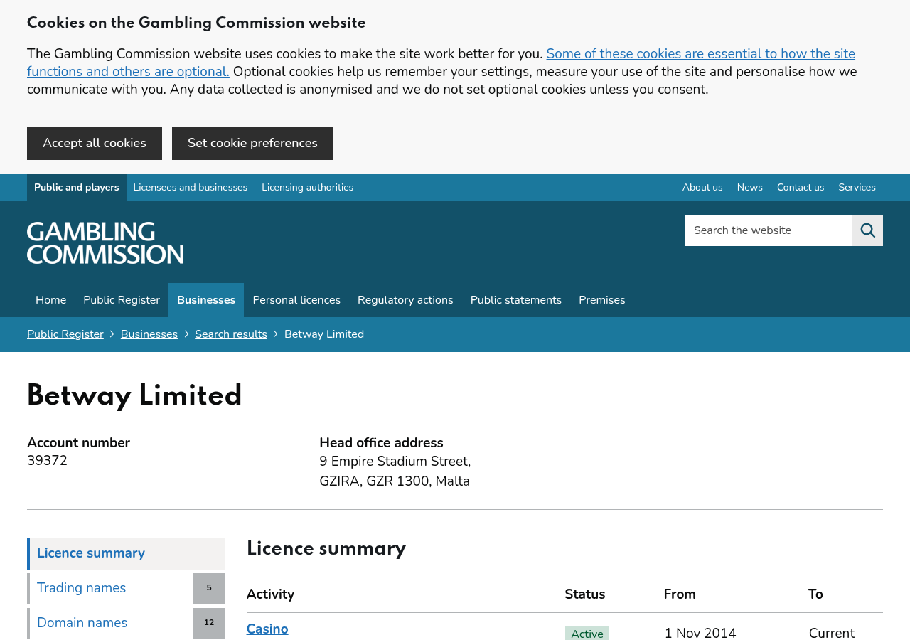
Task: Return to Search results breadcrumb
Action: pyautogui.click(x=231, y=334)
